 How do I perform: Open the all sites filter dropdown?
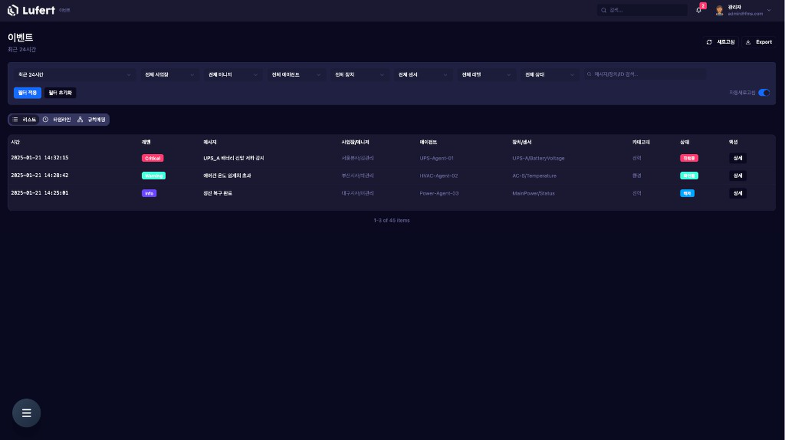click(x=169, y=75)
